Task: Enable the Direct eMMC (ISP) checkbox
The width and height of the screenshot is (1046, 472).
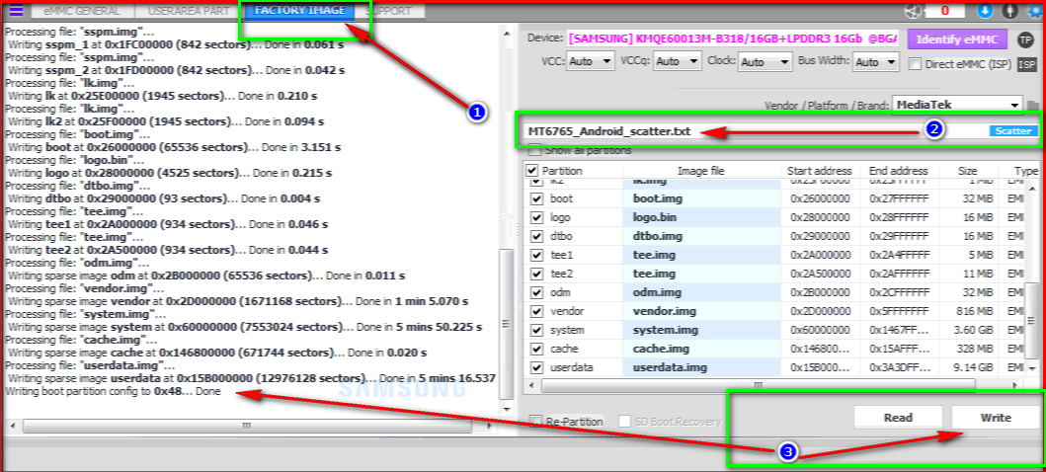Action: pos(916,64)
